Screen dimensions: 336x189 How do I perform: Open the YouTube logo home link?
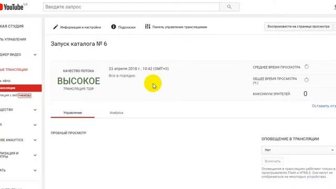[12, 7]
